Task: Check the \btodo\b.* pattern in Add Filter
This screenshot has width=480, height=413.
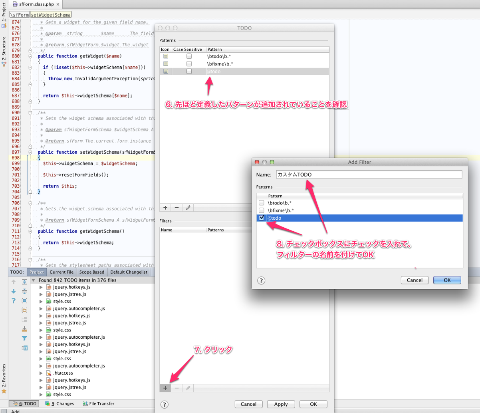Action: pyautogui.click(x=262, y=203)
